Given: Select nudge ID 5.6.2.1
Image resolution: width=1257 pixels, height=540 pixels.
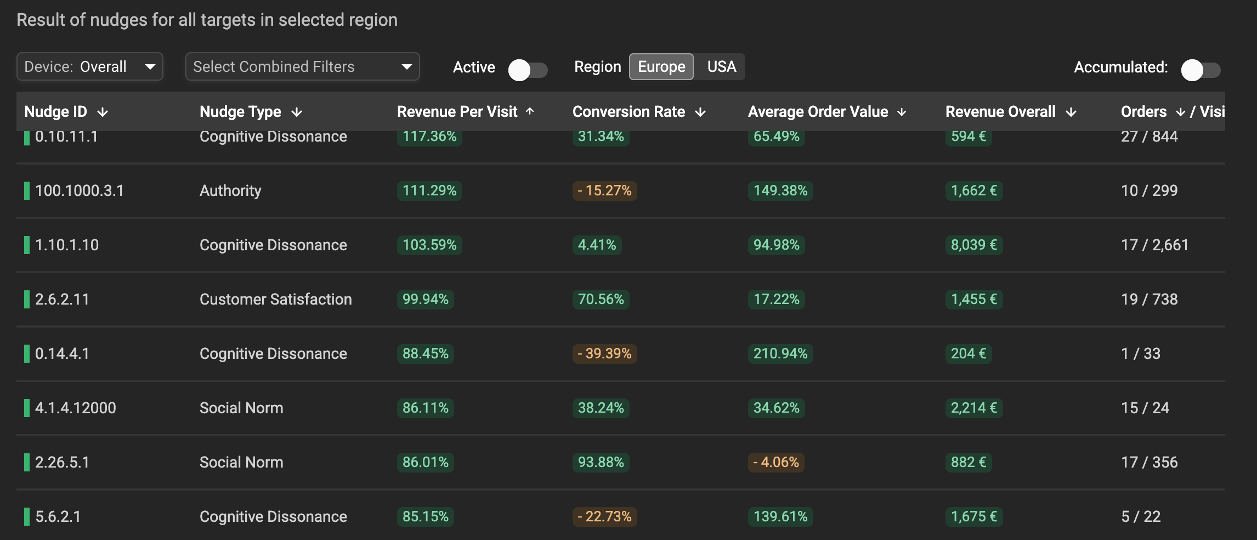Looking at the screenshot, I should (58, 516).
